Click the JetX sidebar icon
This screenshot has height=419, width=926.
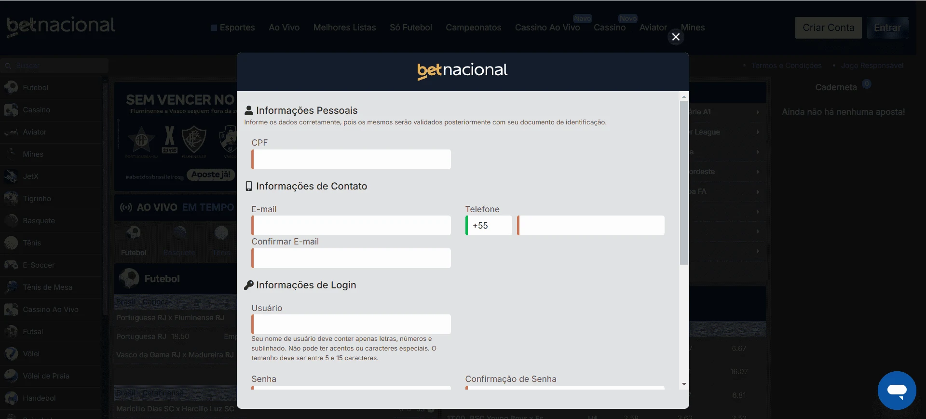pos(11,176)
